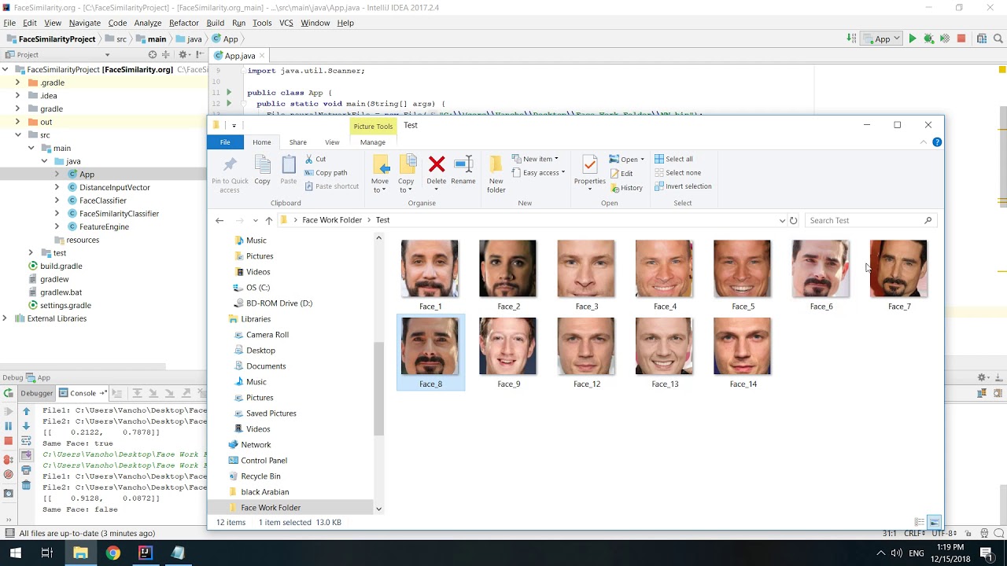Open the Refactor menu in IntelliJ
The width and height of the screenshot is (1007, 566).
point(184,23)
